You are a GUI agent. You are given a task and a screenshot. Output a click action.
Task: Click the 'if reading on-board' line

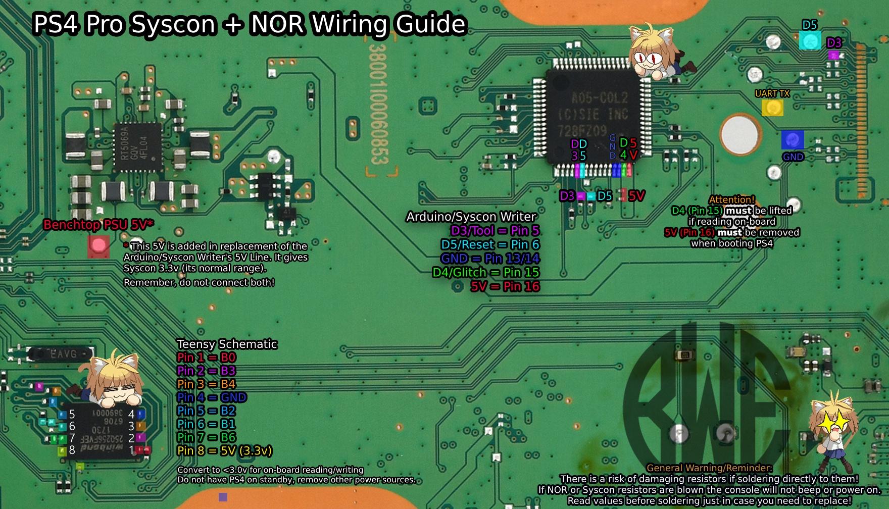pyautogui.click(x=731, y=222)
